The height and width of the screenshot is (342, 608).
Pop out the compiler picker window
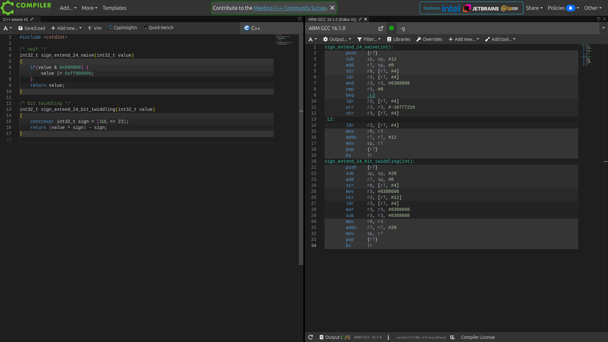tap(381, 28)
